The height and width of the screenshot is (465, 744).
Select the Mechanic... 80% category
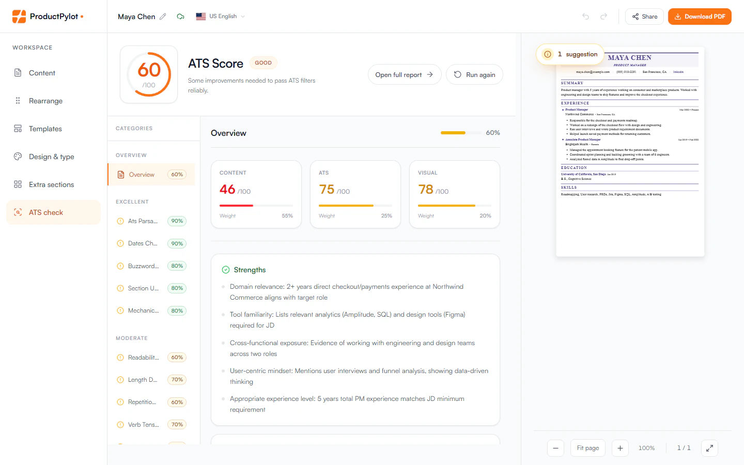pos(151,311)
